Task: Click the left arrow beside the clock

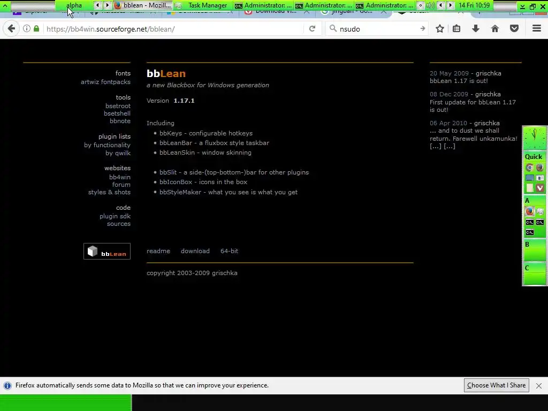Action: (x=441, y=5)
